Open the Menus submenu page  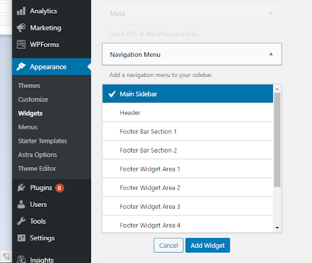[x=27, y=127]
